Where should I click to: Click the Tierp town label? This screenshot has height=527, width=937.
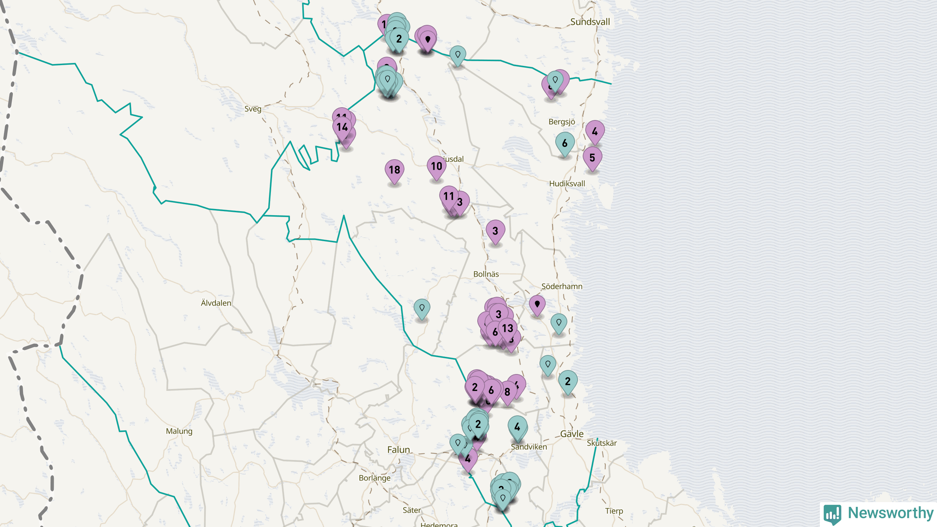pos(614,511)
